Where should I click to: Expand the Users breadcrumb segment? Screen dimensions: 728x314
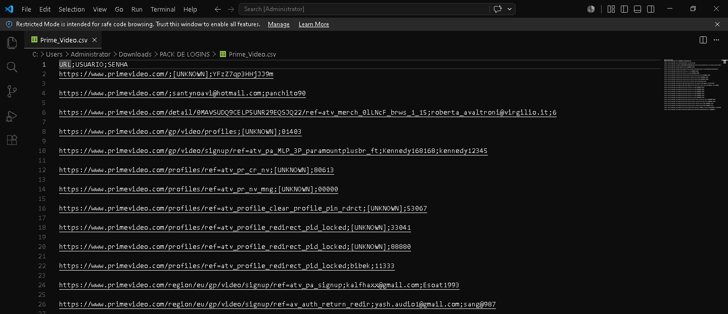54,54
